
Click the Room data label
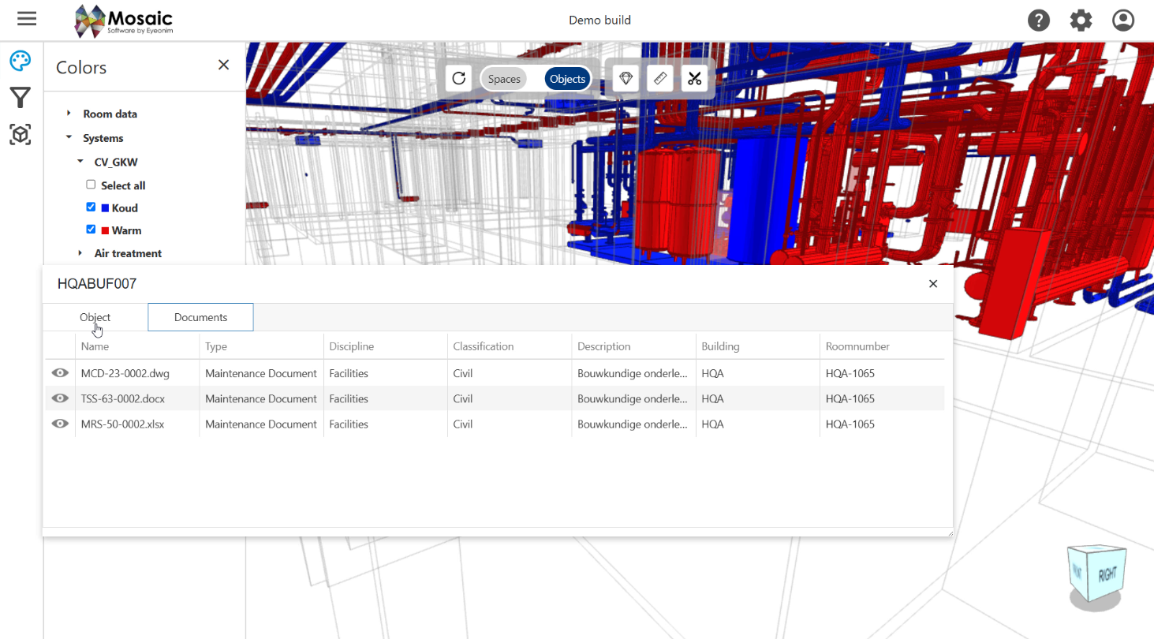tap(110, 114)
